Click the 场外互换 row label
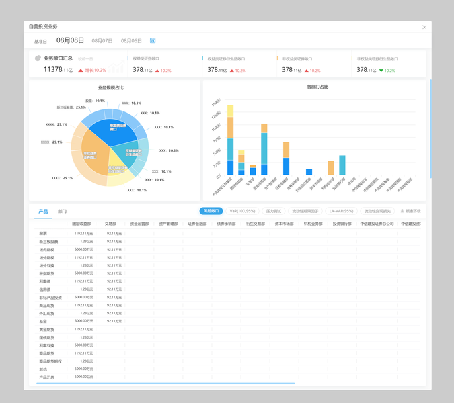This screenshot has height=403, width=454. 46,265
